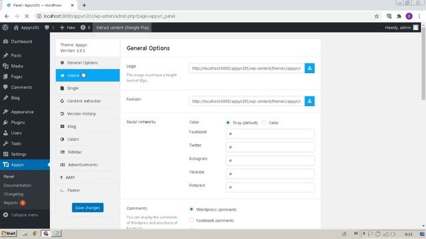Click upload button next to Logo
Screen dimensions: 426x239
click(x=310, y=68)
